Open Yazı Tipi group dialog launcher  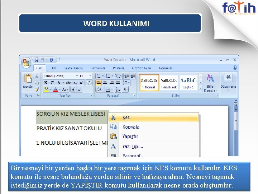point(91,95)
